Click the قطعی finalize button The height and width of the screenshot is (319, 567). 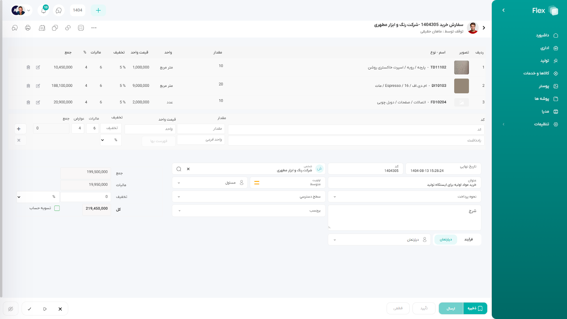(398, 308)
